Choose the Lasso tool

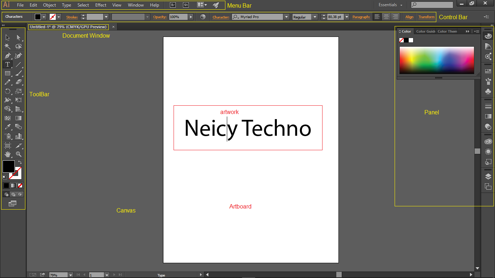point(18,46)
